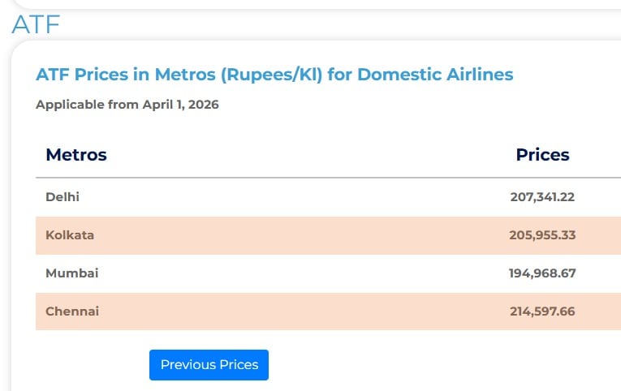Click the ATF section heading
This screenshot has height=391, width=621.
pos(36,24)
